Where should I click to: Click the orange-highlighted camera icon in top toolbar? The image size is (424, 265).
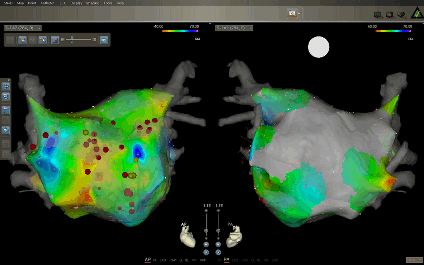[x=292, y=14]
